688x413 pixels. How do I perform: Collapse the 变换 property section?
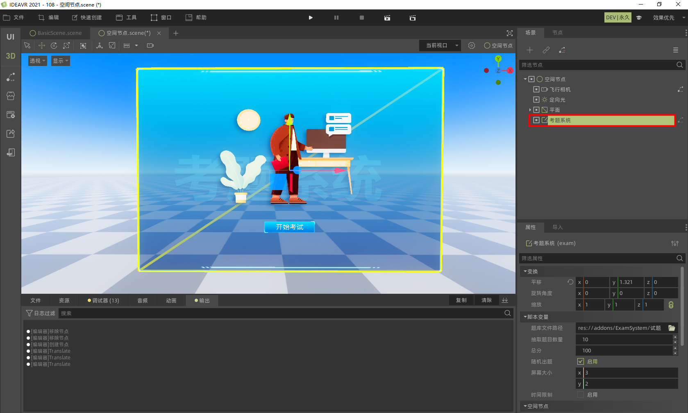pyautogui.click(x=525, y=271)
